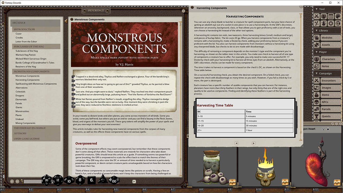Toggle the person icon on the Dragon Heart header
The width and height of the screenshot is (343, 193).
(328, 129)
